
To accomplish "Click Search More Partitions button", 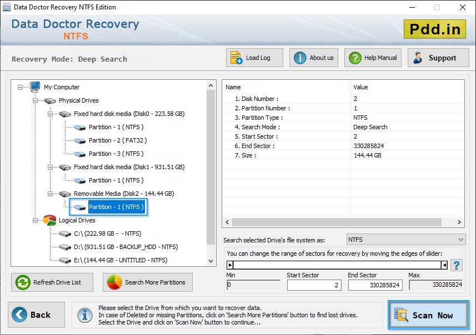I will coord(148,282).
